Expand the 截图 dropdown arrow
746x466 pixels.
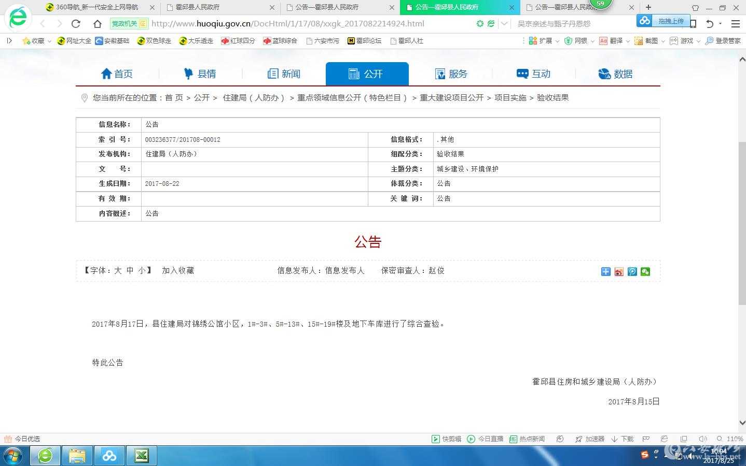pos(663,41)
